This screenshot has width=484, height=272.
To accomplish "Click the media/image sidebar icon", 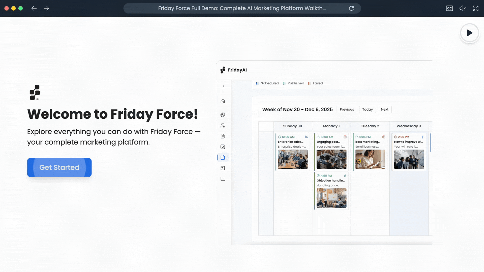I will 223,168.
